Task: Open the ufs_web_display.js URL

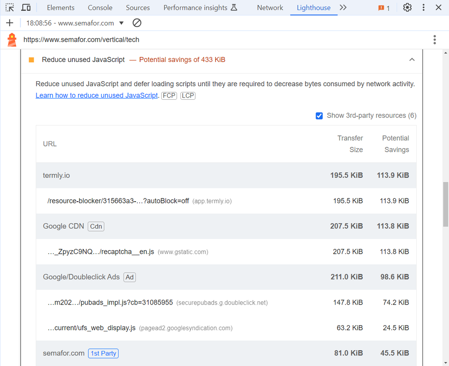Action: pyautogui.click(x=91, y=328)
